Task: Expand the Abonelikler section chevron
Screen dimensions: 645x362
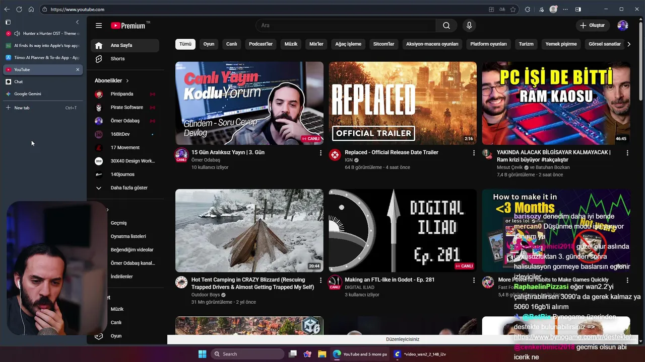Action: click(127, 80)
